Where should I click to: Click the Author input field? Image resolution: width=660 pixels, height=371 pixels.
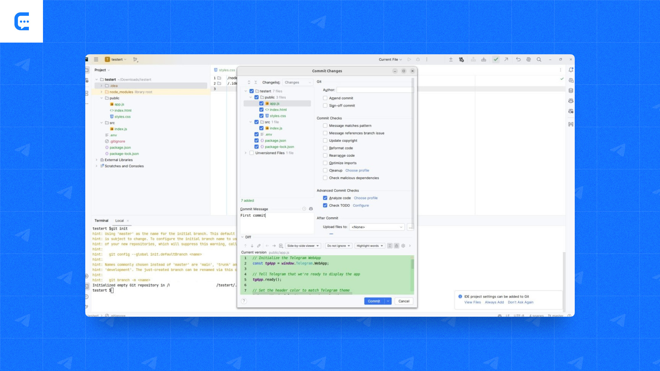coord(375,90)
